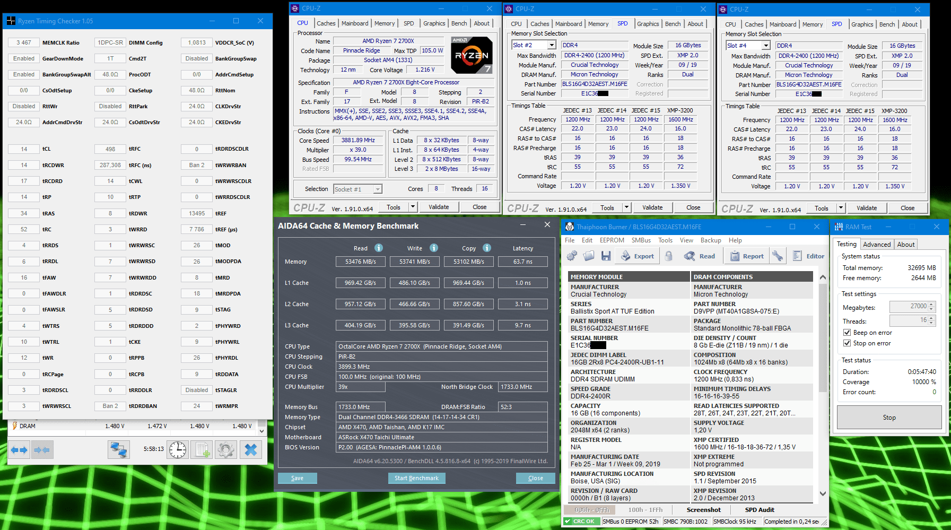Click the collapse-columns inward arrows icon

coord(41,450)
